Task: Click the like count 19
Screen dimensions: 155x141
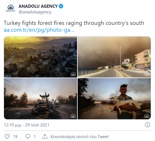Action: point(15,137)
